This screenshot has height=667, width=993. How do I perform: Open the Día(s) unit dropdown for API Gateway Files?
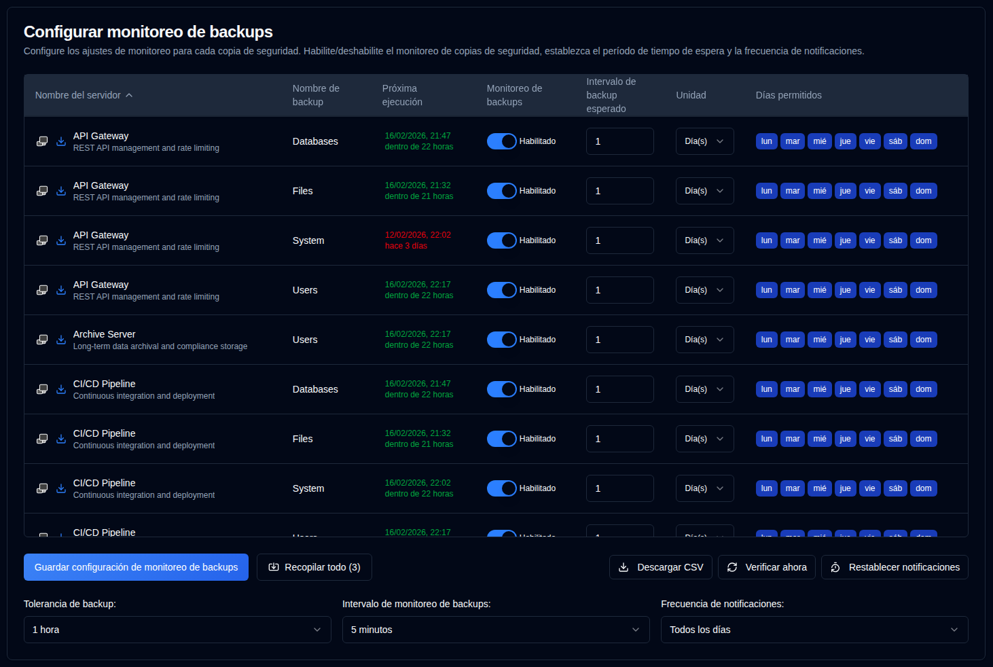pos(704,191)
